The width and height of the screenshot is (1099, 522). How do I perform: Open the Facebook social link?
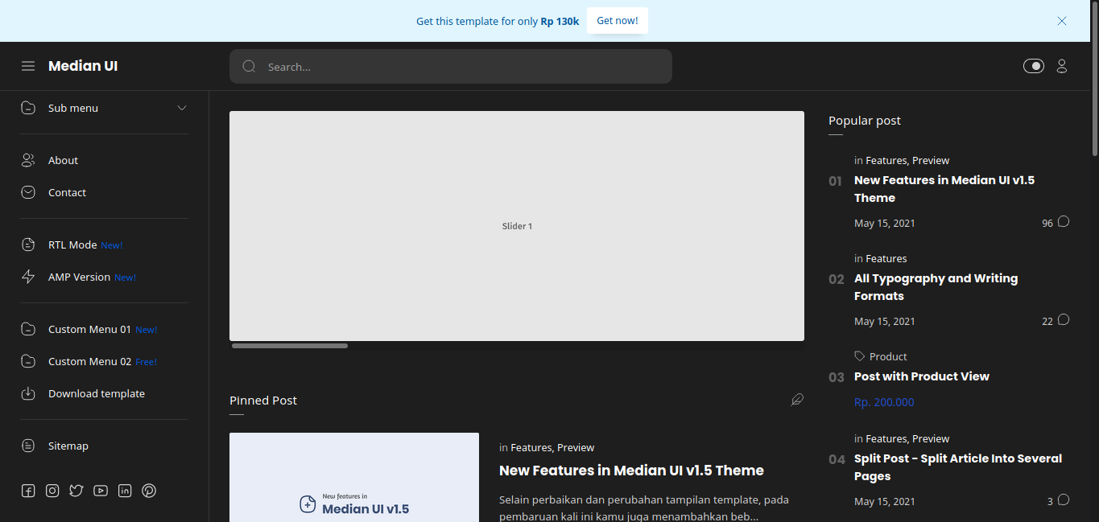pyautogui.click(x=28, y=491)
